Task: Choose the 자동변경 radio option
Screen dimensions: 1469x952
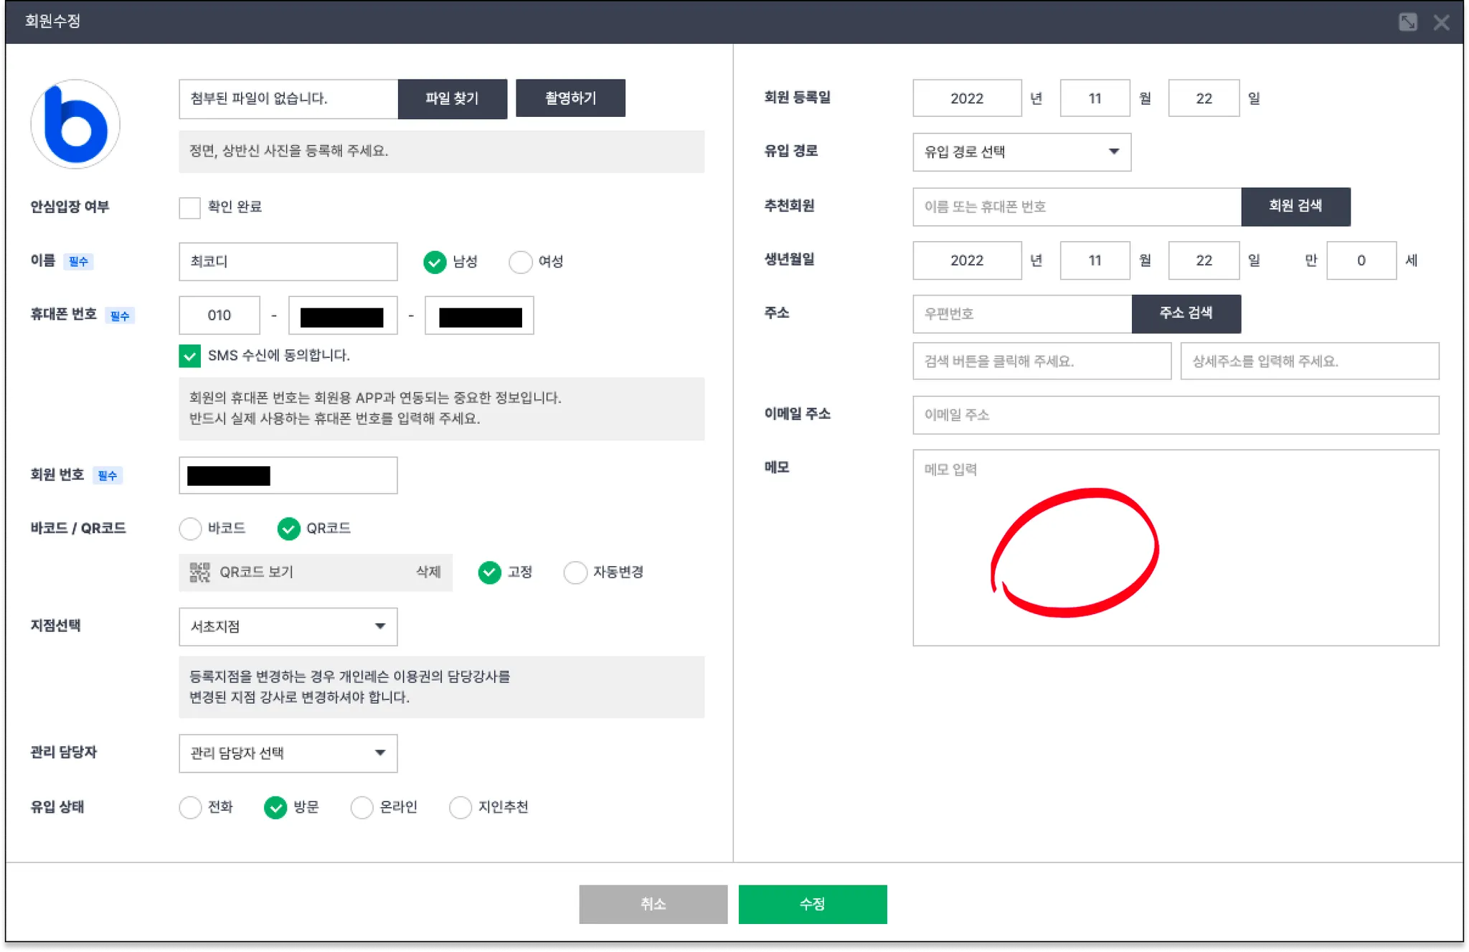Action: click(x=575, y=572)
